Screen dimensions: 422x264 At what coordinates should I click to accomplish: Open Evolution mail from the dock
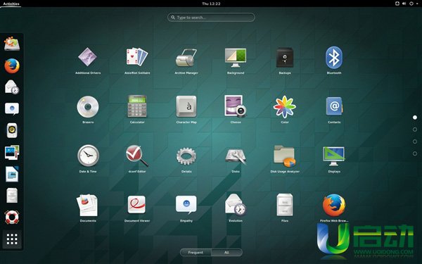(12, 87)
